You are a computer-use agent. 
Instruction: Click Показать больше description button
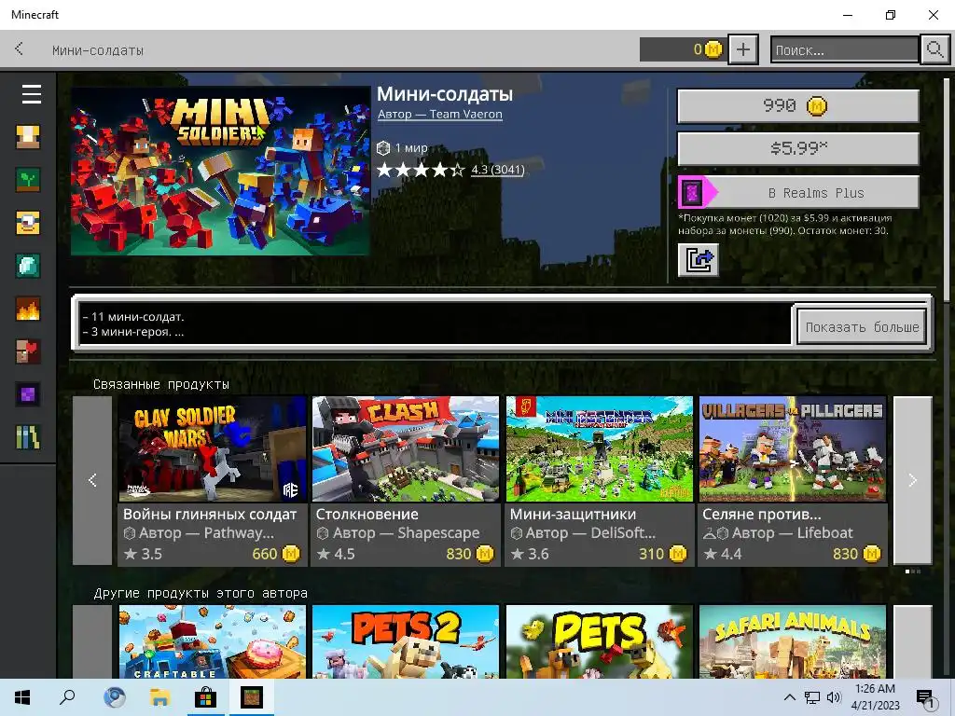point(862,326)
